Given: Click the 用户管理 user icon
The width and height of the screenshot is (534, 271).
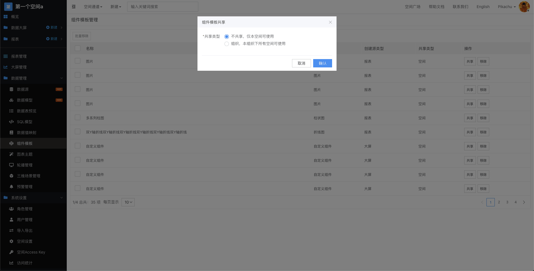Looking at the screenshot, I should [11, 220].
